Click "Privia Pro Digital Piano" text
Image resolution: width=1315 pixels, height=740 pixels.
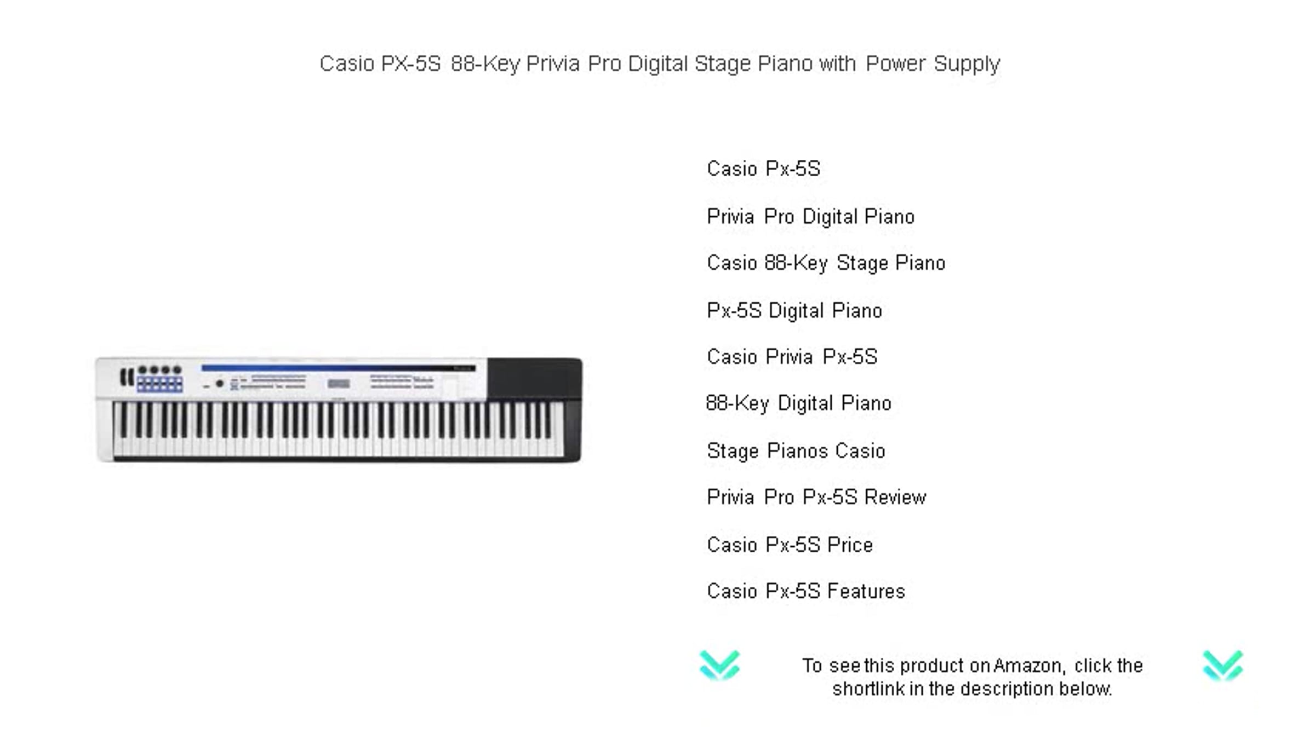point(810,217)
